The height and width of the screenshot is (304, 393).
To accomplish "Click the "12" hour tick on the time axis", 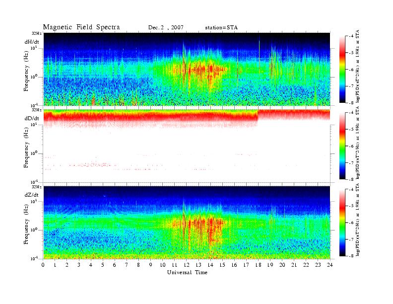I will pos(187,265).
